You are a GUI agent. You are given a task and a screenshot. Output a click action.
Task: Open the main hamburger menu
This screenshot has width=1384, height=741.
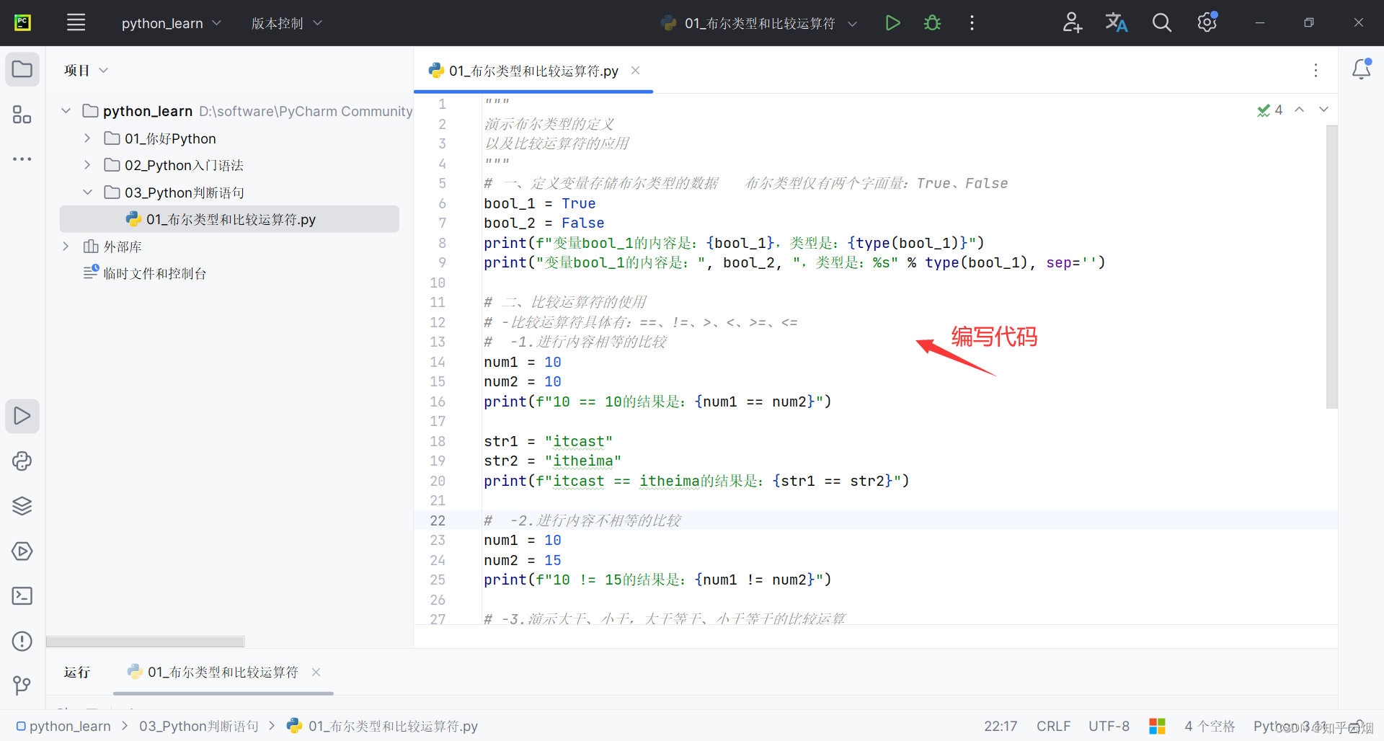76,23
